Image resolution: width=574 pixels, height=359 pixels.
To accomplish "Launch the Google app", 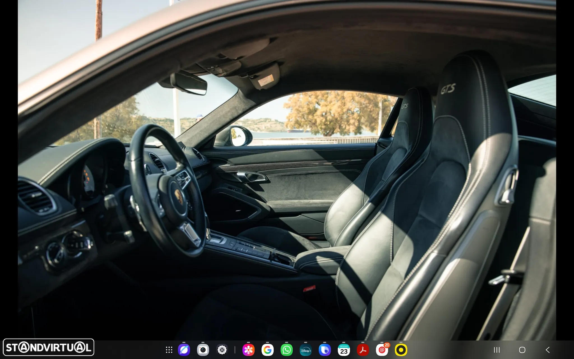I will tap(267, 350).
